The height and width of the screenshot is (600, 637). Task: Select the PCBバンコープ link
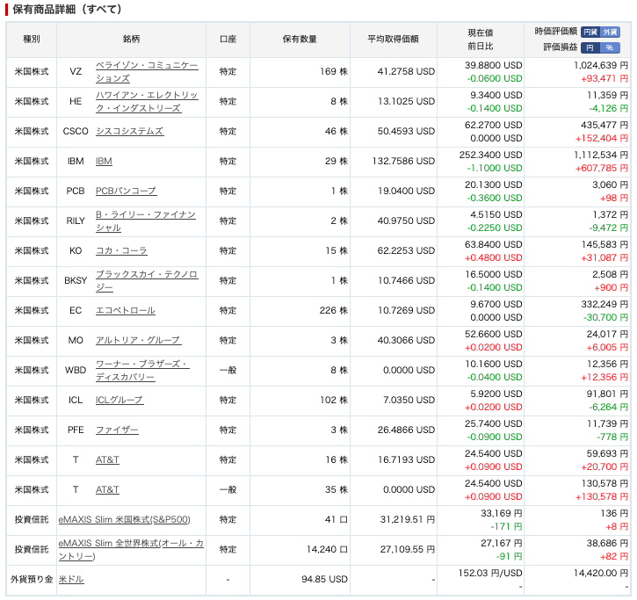pyautogui.click(x=126, y=192)
